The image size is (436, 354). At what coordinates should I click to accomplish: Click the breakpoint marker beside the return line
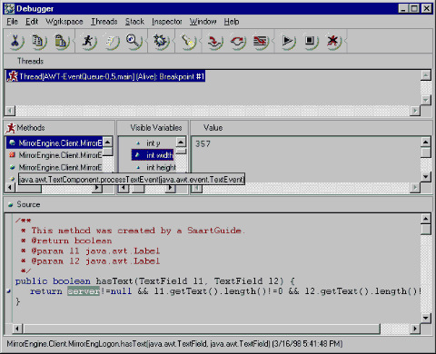pyautogui.click(x=9, y=291)
